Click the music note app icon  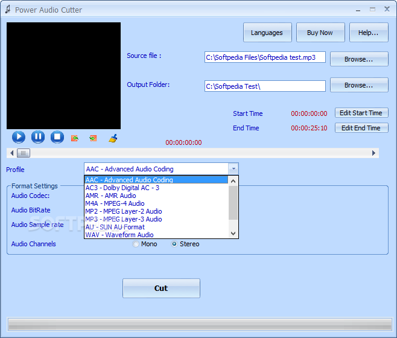[8, 10]
